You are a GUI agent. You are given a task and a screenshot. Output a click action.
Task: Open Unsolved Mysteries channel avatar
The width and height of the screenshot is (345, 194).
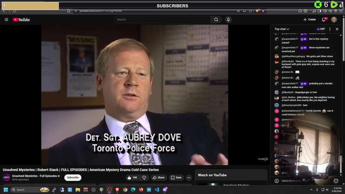[x=6, y=178]
